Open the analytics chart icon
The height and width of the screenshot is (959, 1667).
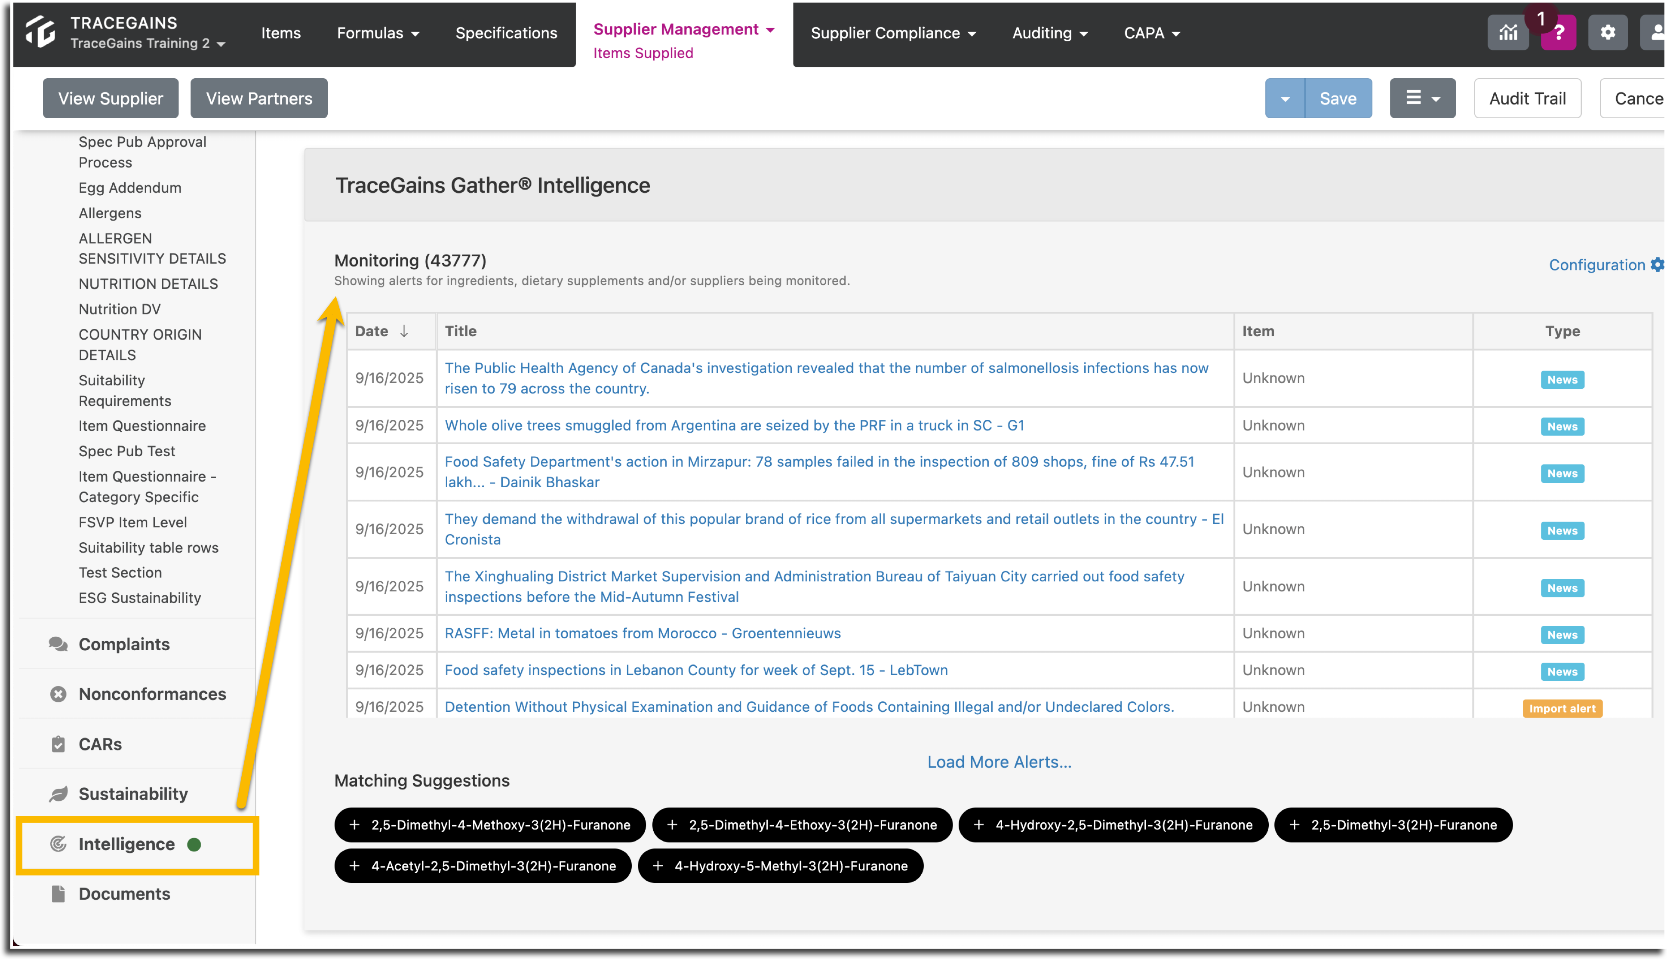click(1508, 32)
